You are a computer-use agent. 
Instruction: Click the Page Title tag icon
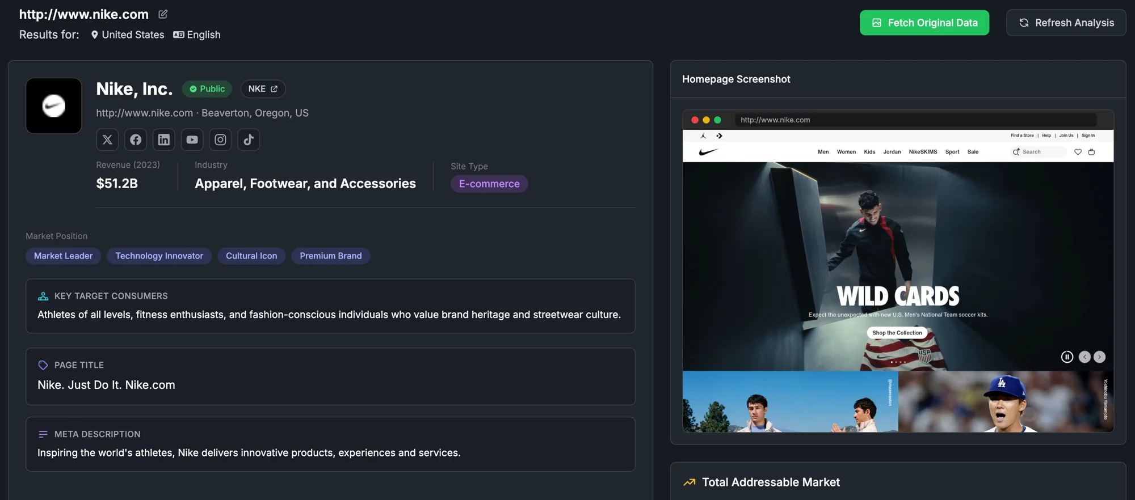pos(43,365)
